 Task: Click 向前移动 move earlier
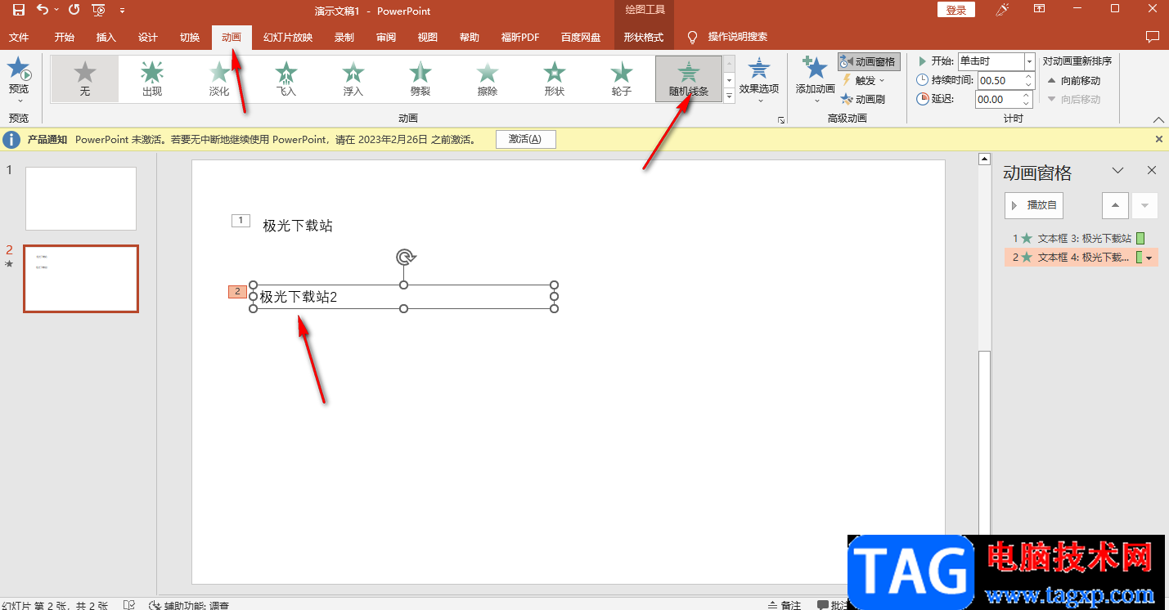pos(1074,80)
